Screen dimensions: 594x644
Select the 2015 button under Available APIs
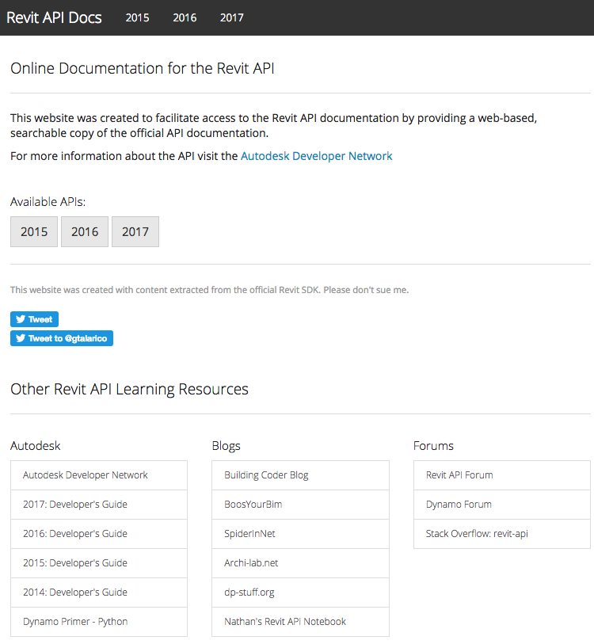pyautogui.click(x=34, y=232)
